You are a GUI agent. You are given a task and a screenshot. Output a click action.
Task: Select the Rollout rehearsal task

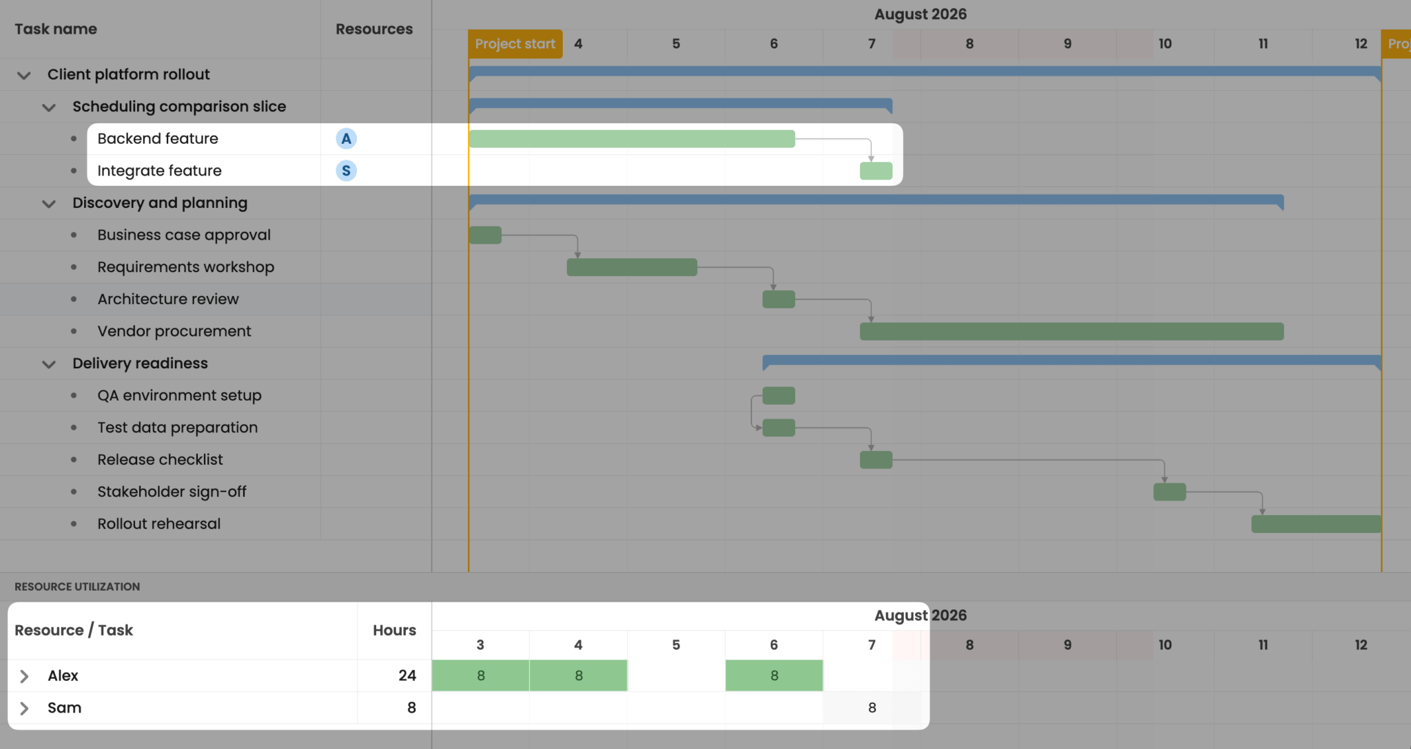point(158,524)
